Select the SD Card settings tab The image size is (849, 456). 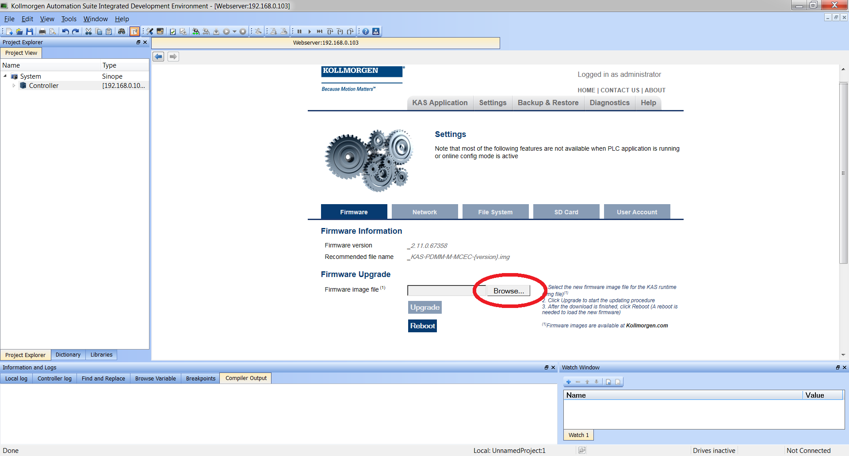(x=566, y=212)
